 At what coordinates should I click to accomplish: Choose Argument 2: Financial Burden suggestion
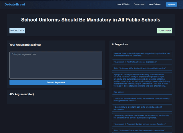[x=142, y=124]
